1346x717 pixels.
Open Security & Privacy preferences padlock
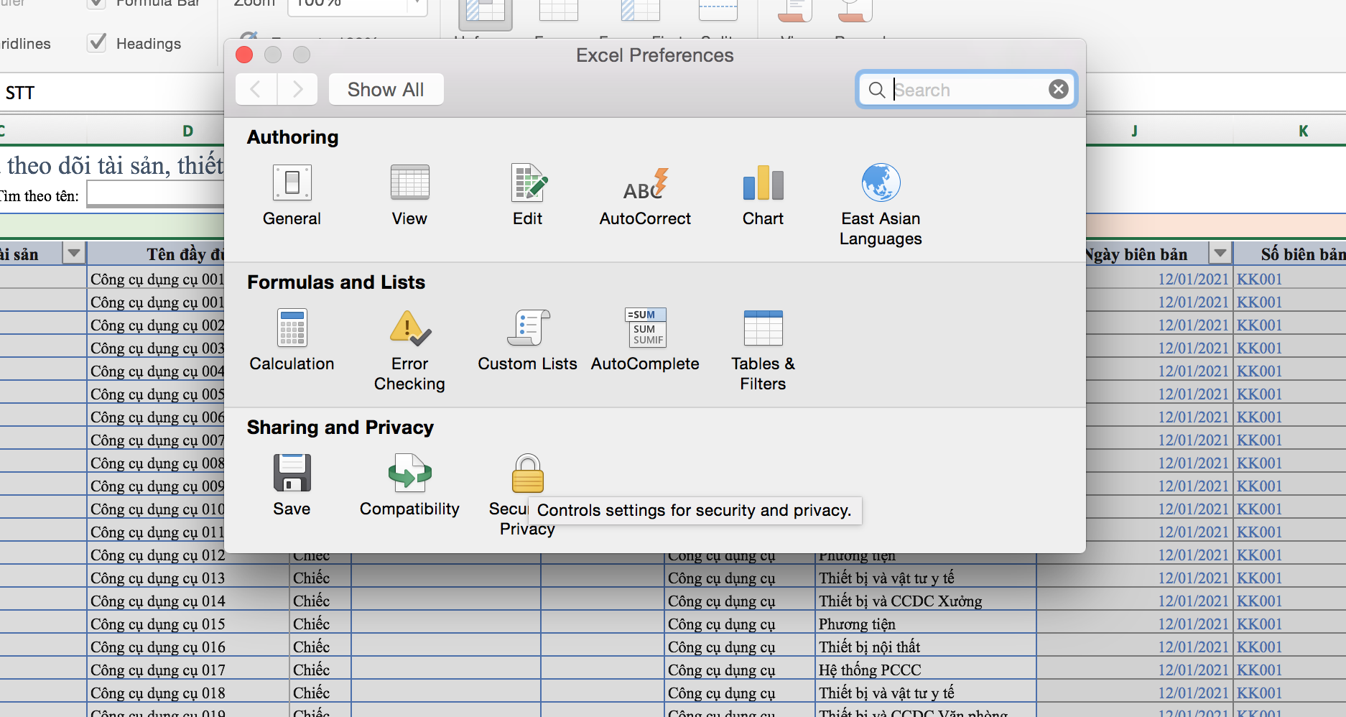[528, 473]
